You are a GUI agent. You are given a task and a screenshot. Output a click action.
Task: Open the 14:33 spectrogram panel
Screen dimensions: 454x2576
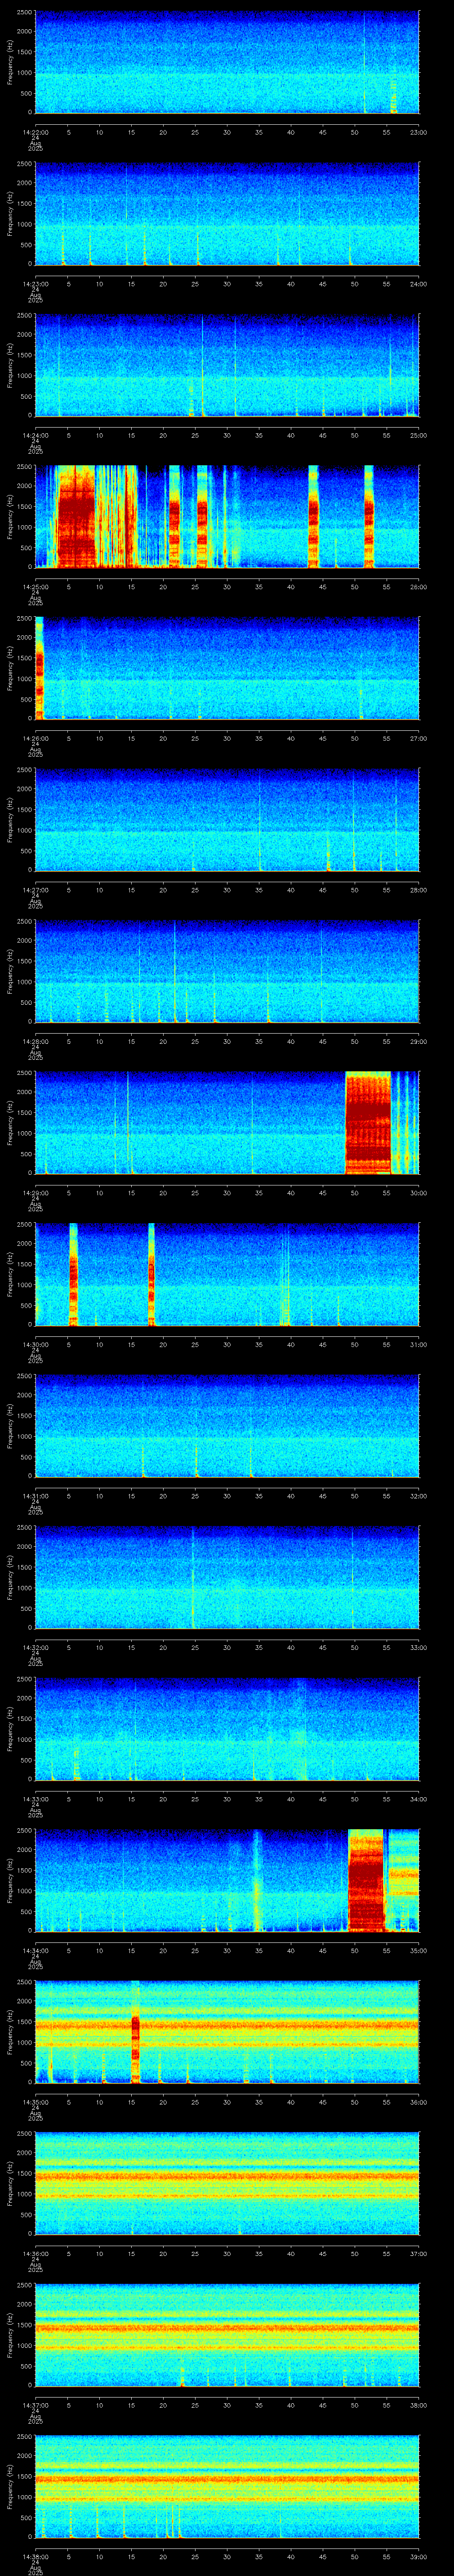[x=227, y=1729]
